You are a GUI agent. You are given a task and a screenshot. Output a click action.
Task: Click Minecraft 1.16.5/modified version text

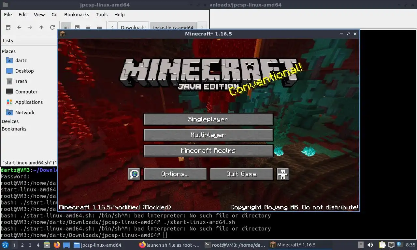(x=115, y=207)
